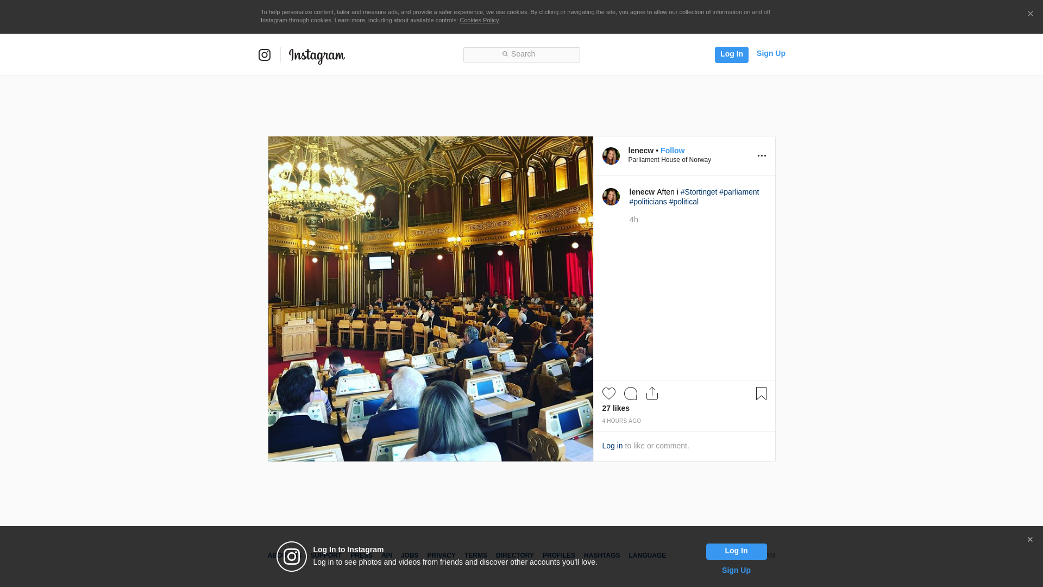The height and width of the screenshot is (587, 1043).
Task: Click the Instagram camera logo icon
Action: pyautogui.click(x=265, y=55)
